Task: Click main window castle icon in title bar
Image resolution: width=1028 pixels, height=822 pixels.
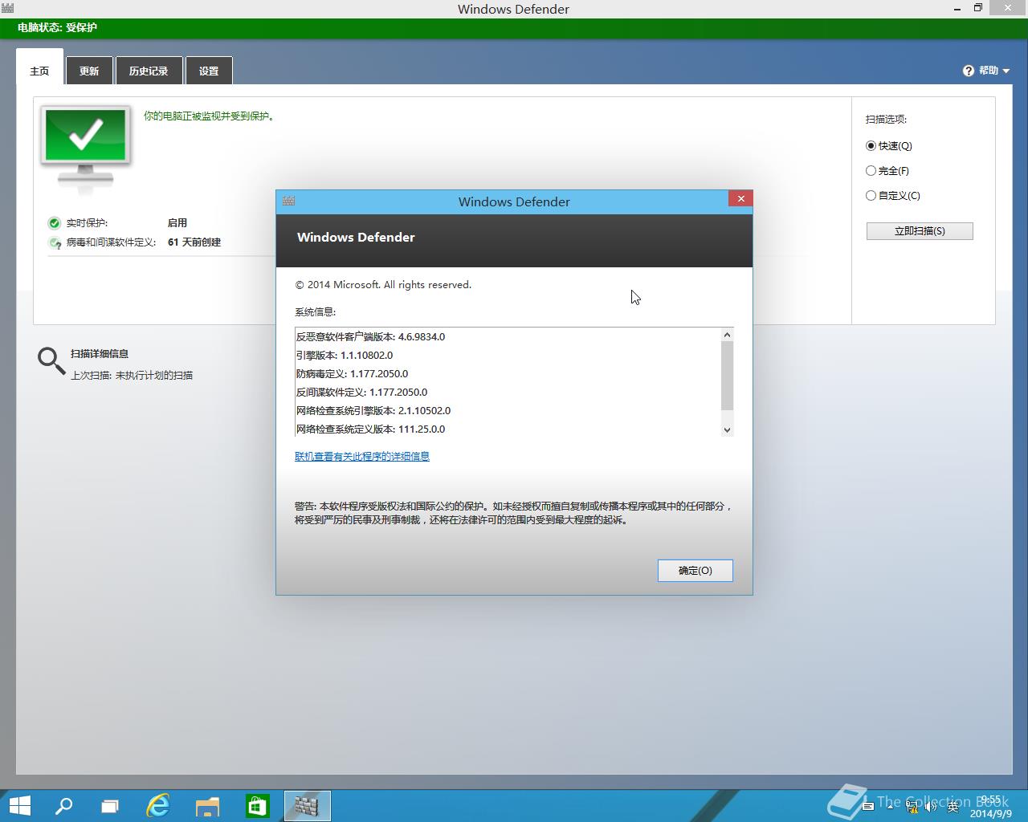Action: click(7, 9)
